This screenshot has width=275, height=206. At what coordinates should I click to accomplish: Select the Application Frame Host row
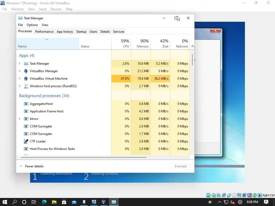click(103, 111)
